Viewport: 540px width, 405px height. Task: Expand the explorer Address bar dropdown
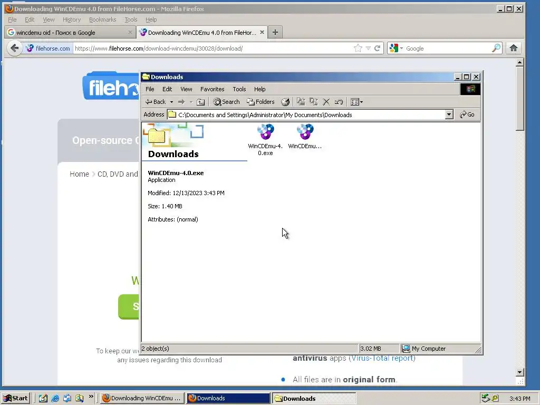pos(449,114)
